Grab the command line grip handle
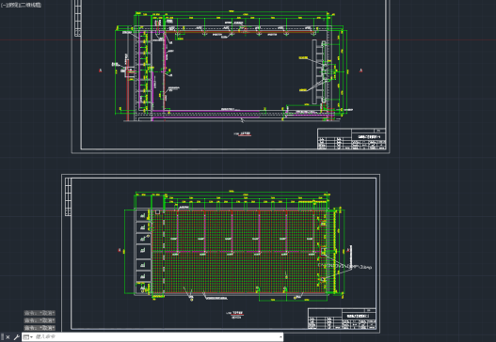 [x=3, y=337]
